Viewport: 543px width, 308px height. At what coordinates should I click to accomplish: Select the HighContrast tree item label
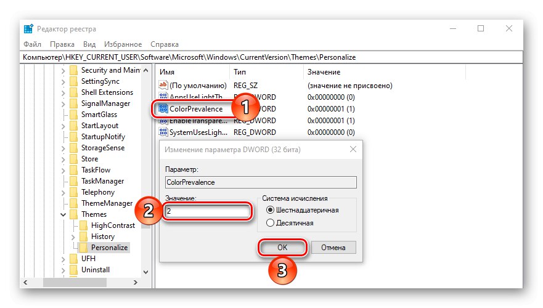pos(113,225)
